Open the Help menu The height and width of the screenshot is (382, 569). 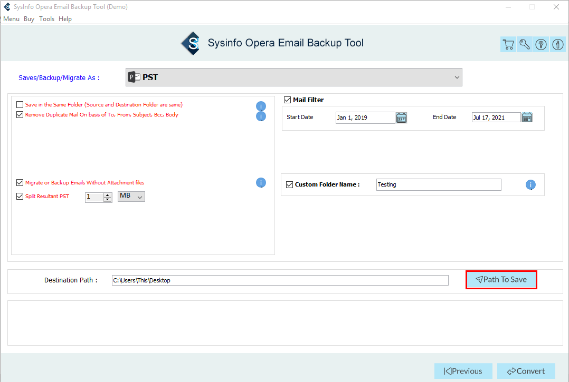[65, 19]
